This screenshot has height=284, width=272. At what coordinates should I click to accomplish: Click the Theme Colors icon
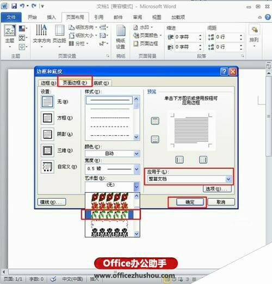[22, 29]
